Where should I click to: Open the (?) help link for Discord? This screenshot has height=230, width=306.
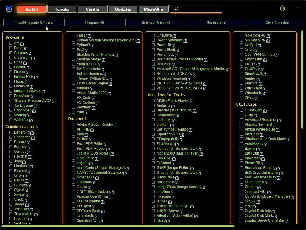coord(29,142)
